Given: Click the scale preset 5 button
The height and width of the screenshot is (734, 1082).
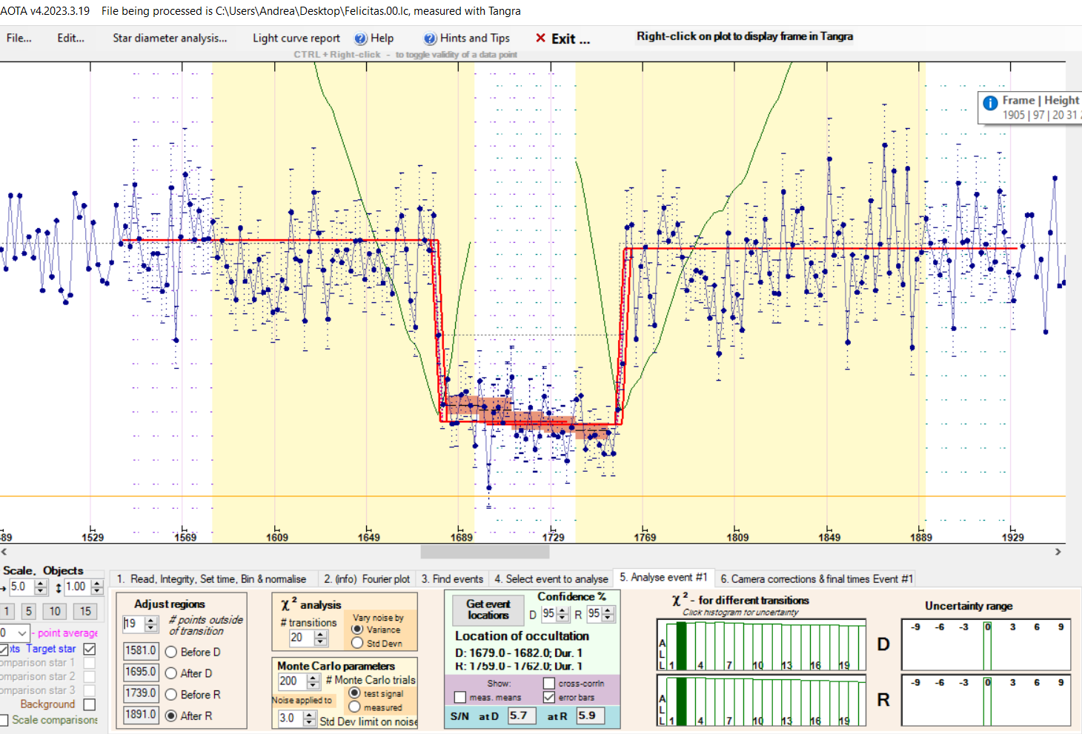Looking at the screenshot, I should (28, 612).
